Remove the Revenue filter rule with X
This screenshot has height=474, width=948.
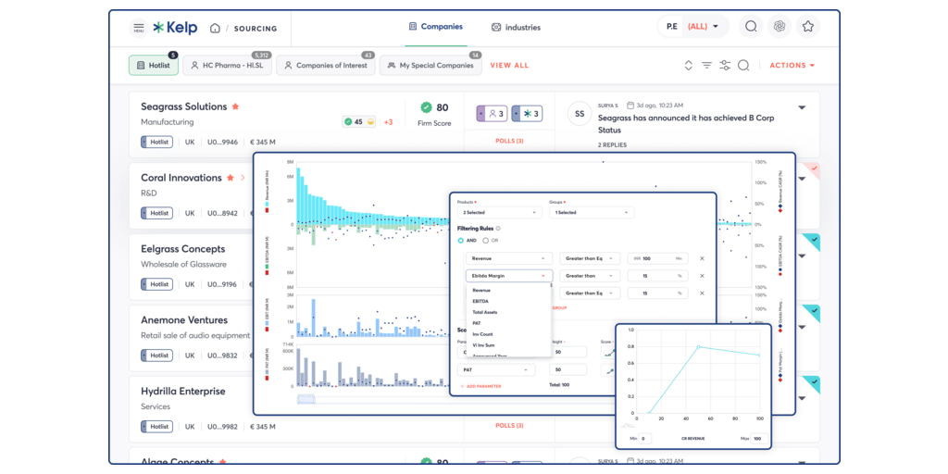[702, 258]
